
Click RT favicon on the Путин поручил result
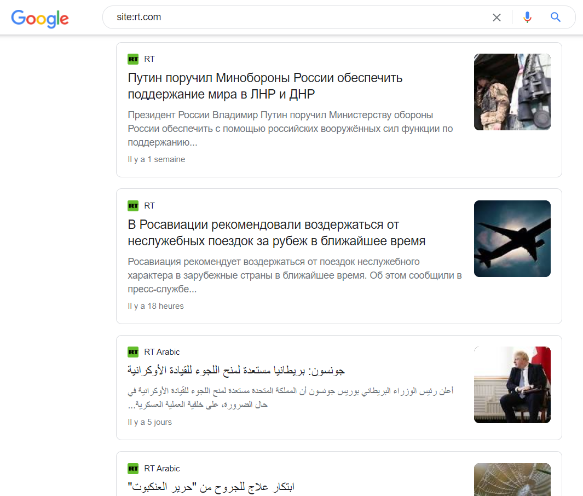[x=133, y=59]
